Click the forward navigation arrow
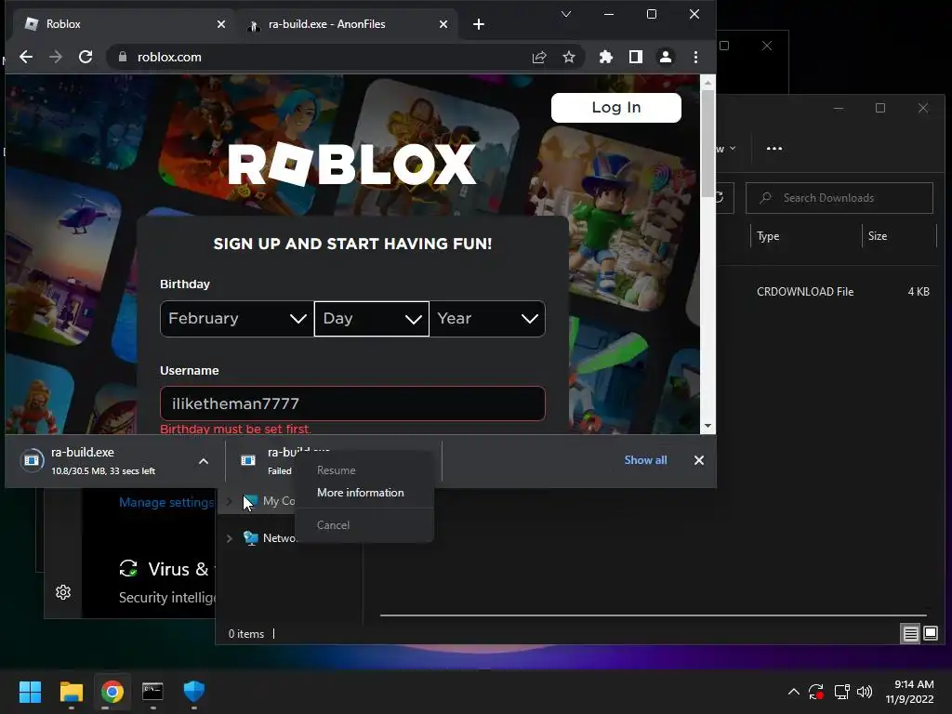 tap(55, 57)
